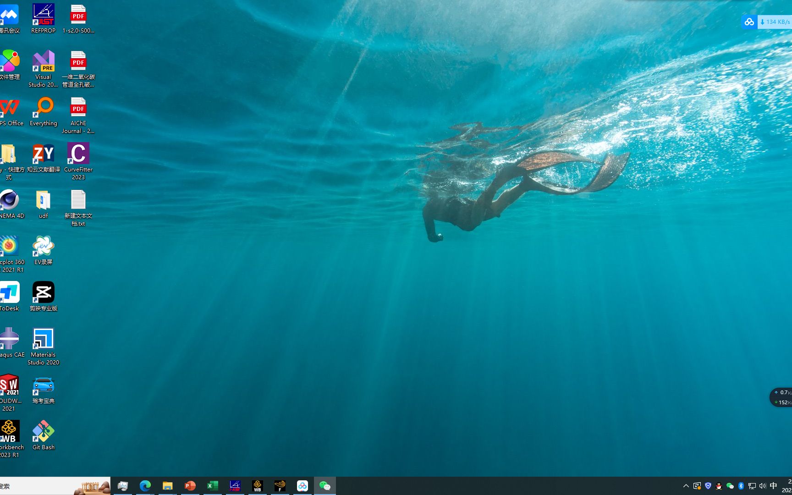Viewport: 792px width, 495px height.
Task: Expand the hidden system tray icons
Action: click(686, 486)
